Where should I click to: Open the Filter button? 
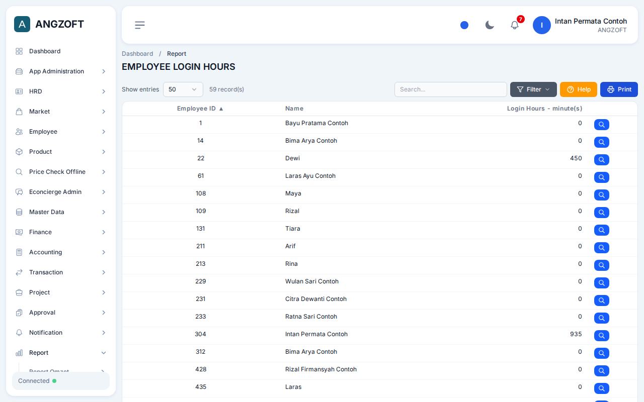(533, 89)
